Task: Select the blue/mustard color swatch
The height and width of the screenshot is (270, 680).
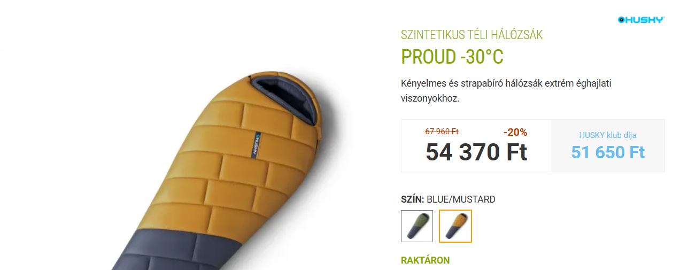Action: point(455,226)
